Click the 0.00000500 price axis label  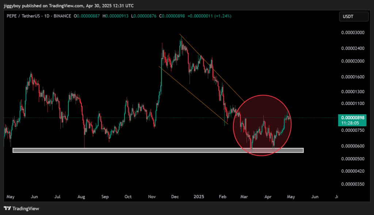(x=353, y=159)
